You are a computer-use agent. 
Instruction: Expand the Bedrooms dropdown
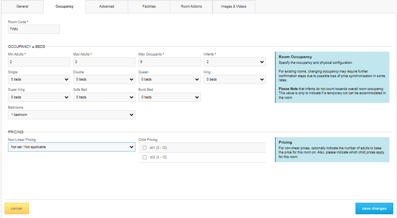tap(71, 115)
